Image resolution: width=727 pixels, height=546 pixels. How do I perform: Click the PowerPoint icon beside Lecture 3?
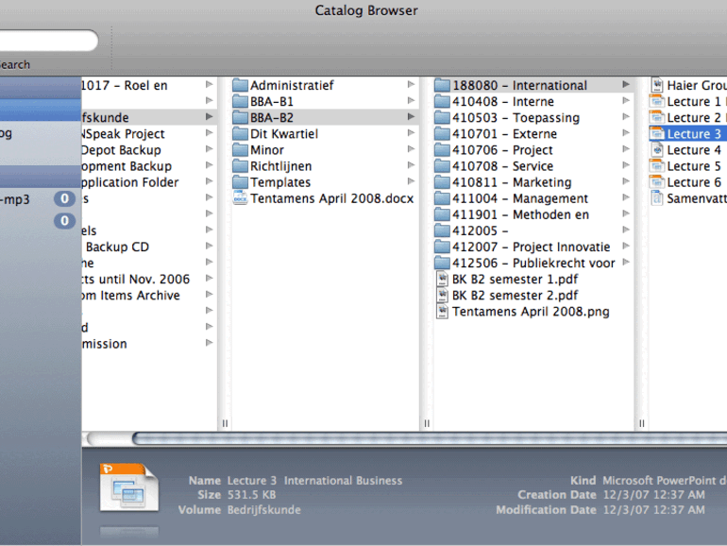[x=657, y=133]
